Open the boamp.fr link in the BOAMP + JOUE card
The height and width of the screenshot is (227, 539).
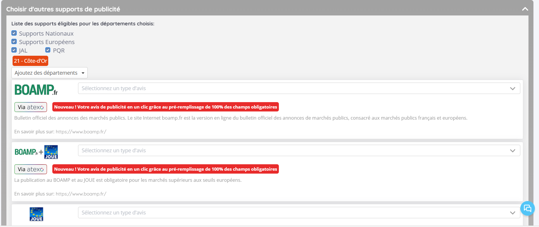[81, 194]
